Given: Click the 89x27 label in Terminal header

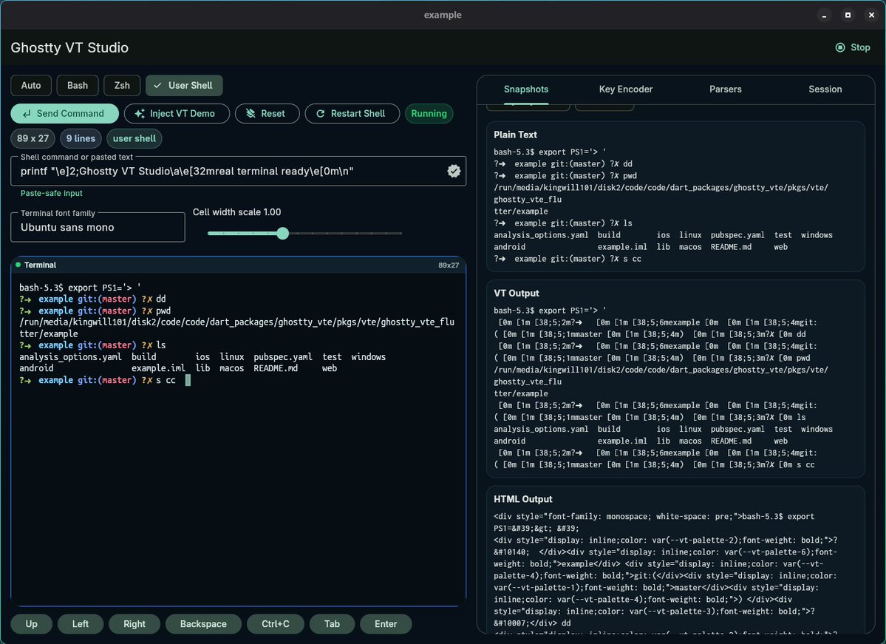Looking at the screenshot, I should pos(449,265).
